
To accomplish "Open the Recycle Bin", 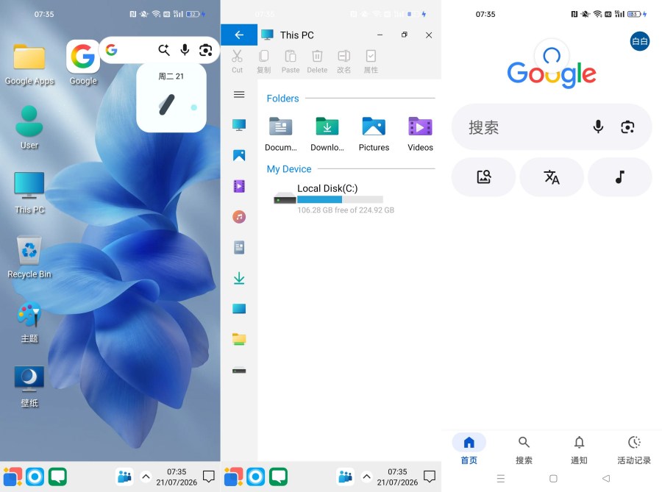I will pyautogui.click(x=29, y=257).
